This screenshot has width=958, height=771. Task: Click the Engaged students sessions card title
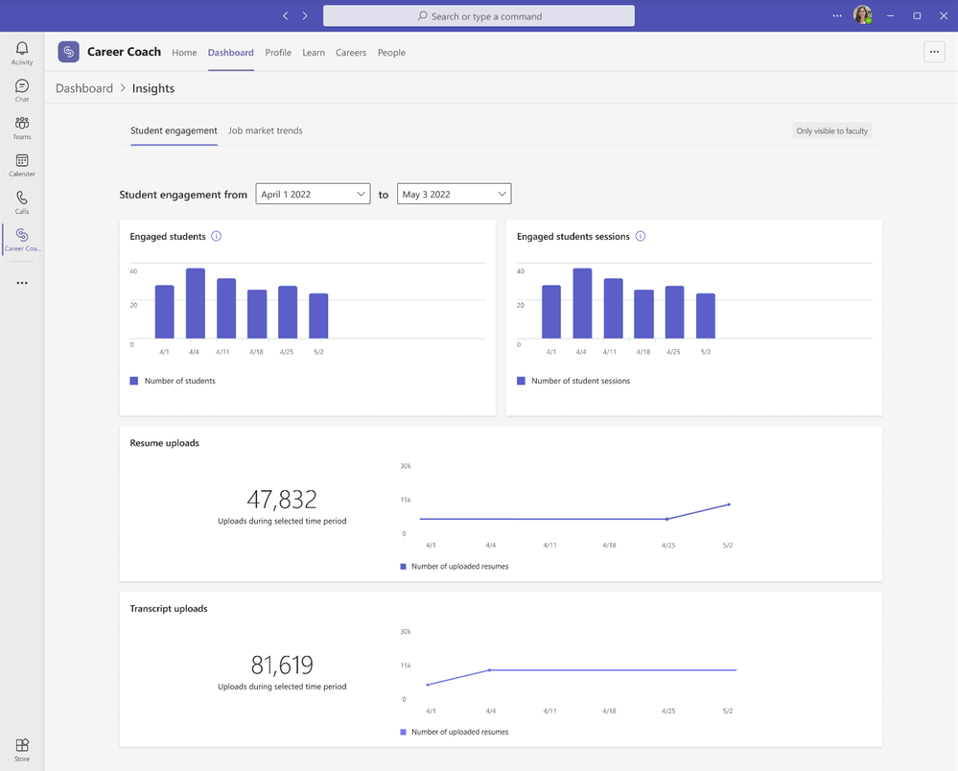coord(573,237)
